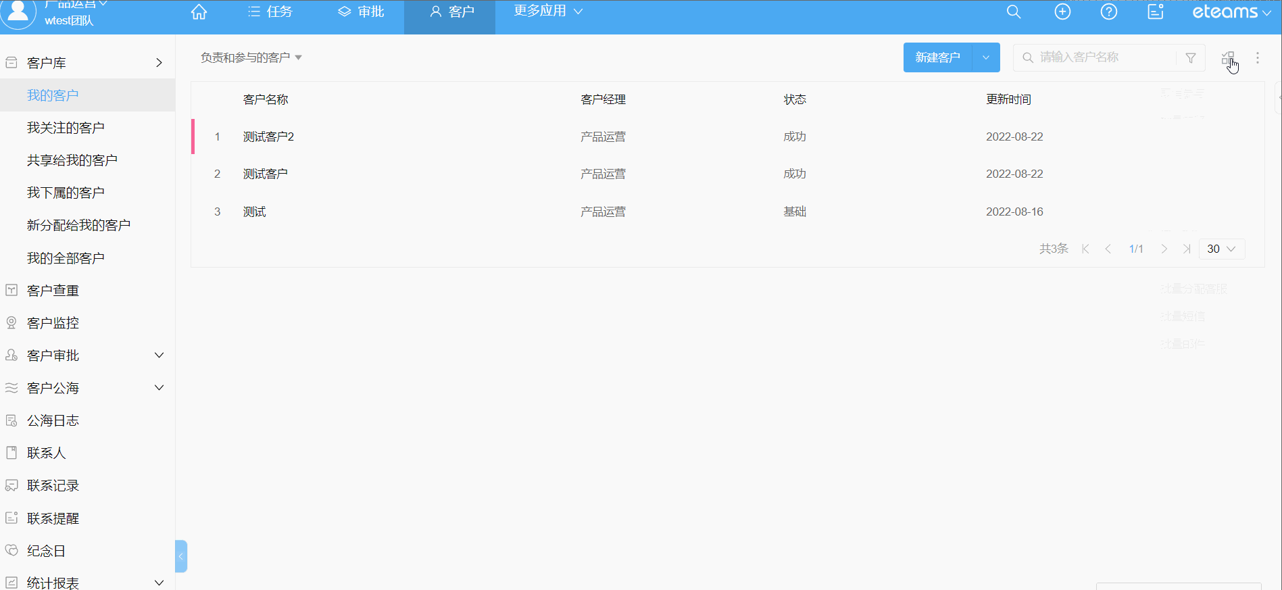Expand the 新建客户 dropdown arrow

(x=986, y=58)
